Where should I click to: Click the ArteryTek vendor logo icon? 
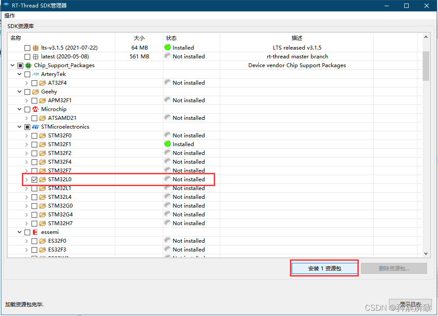(x=35, y=74)
